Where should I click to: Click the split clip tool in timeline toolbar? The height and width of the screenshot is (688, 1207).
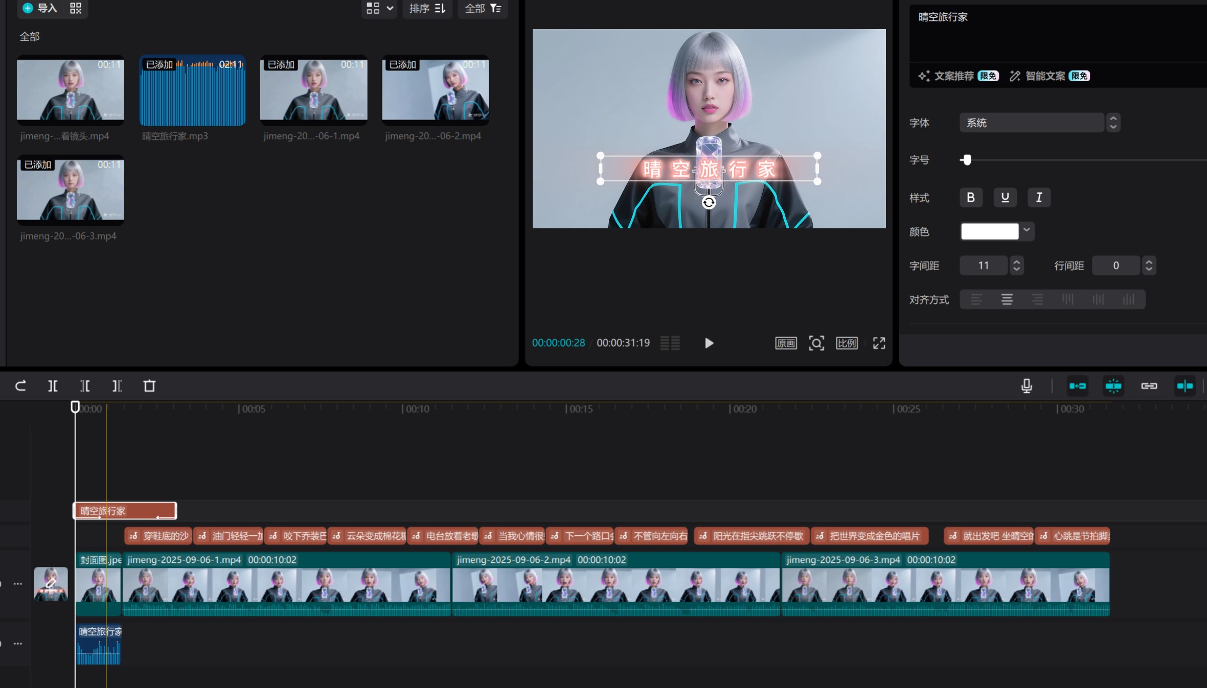53,386
